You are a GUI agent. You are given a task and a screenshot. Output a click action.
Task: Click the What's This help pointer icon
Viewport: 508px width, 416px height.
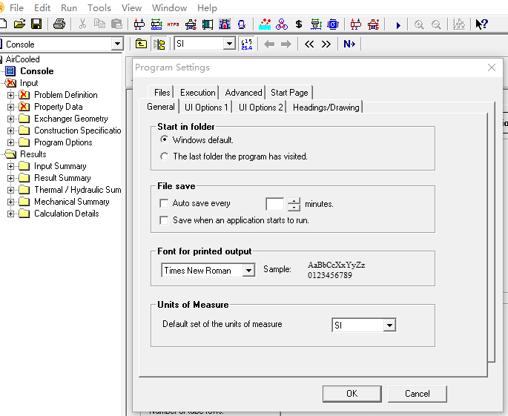pyautogui.click(x=481, y=24)
